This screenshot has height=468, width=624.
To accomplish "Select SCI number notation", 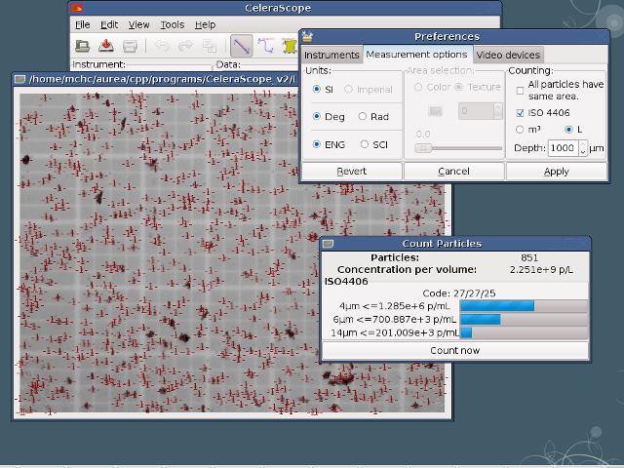I will pos(364,144).
